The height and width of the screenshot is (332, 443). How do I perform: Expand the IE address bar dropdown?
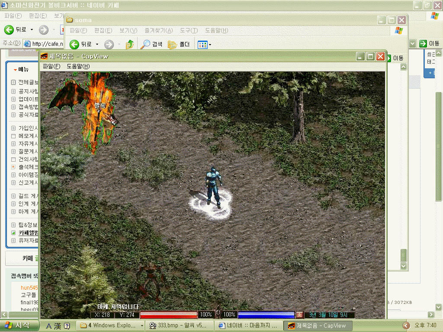coord(412,44)
